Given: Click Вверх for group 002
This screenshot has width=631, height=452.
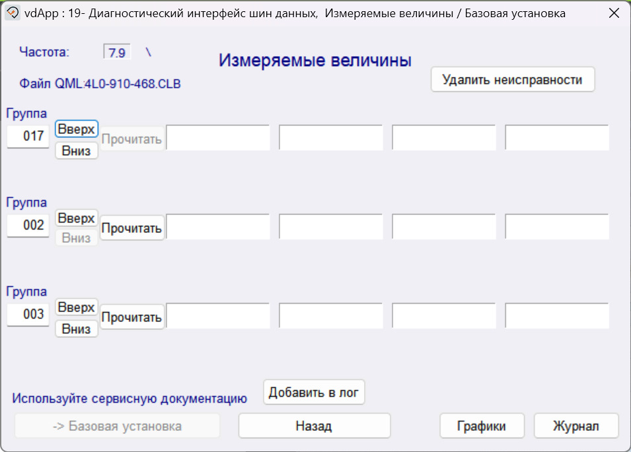Looking at the screenshot, I should pos(76,218).
